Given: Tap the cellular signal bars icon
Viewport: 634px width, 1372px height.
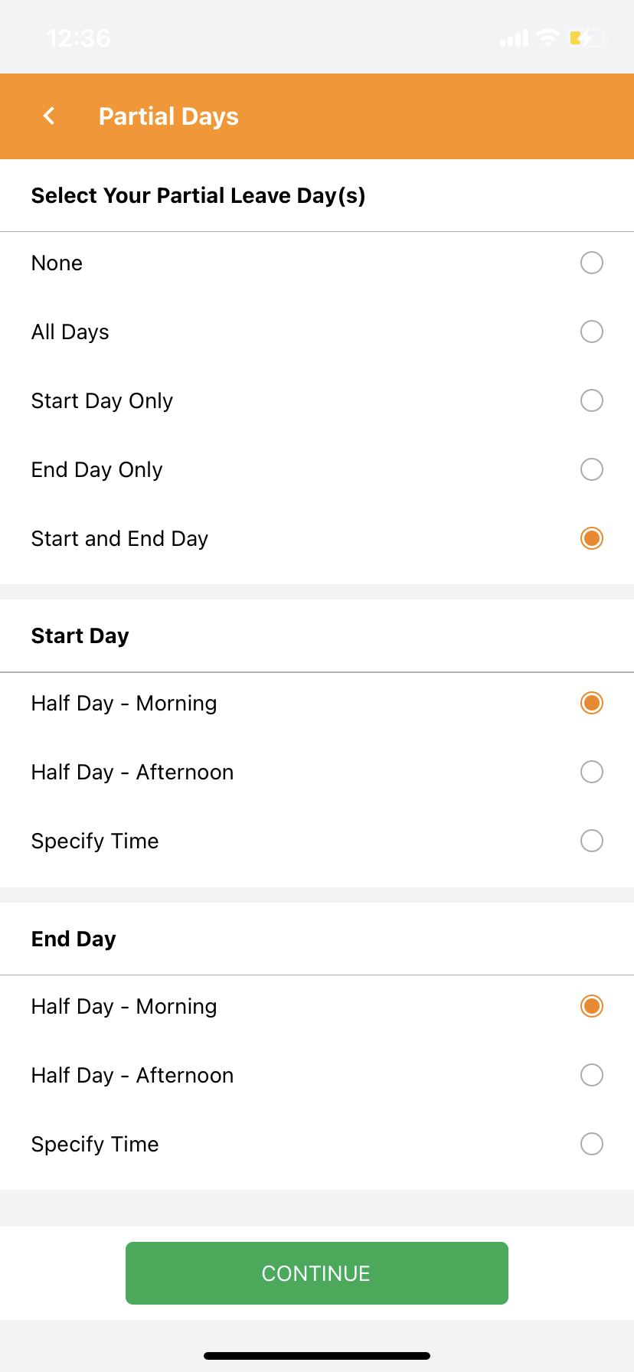Looking at the screenshot, I should (514, 38).
